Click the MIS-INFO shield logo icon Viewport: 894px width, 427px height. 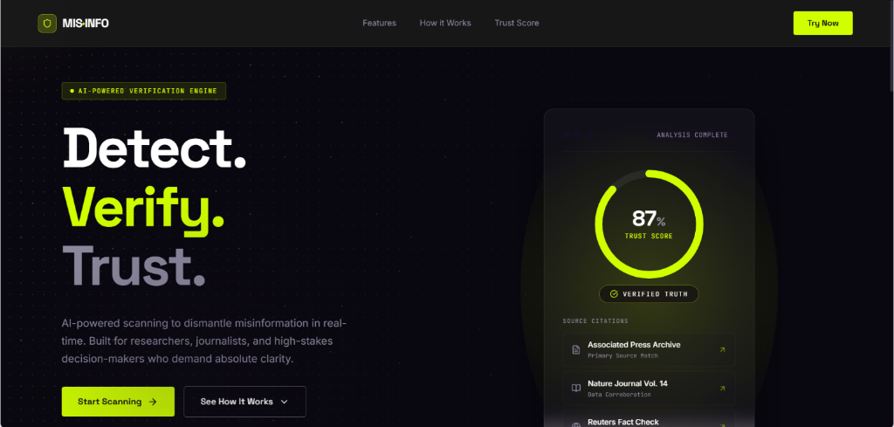[47, 24]
